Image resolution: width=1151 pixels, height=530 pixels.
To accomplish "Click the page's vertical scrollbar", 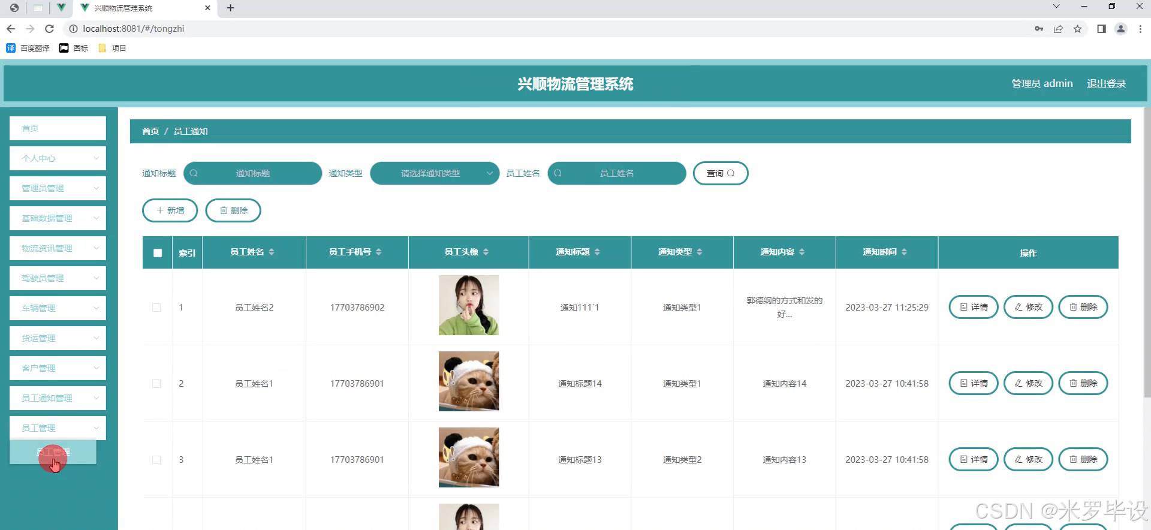I will pos(1147,252).
